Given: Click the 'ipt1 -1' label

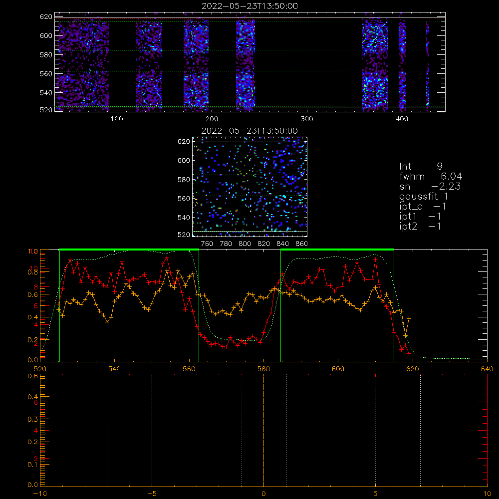Looking at the screenshot, I should 420,217.
